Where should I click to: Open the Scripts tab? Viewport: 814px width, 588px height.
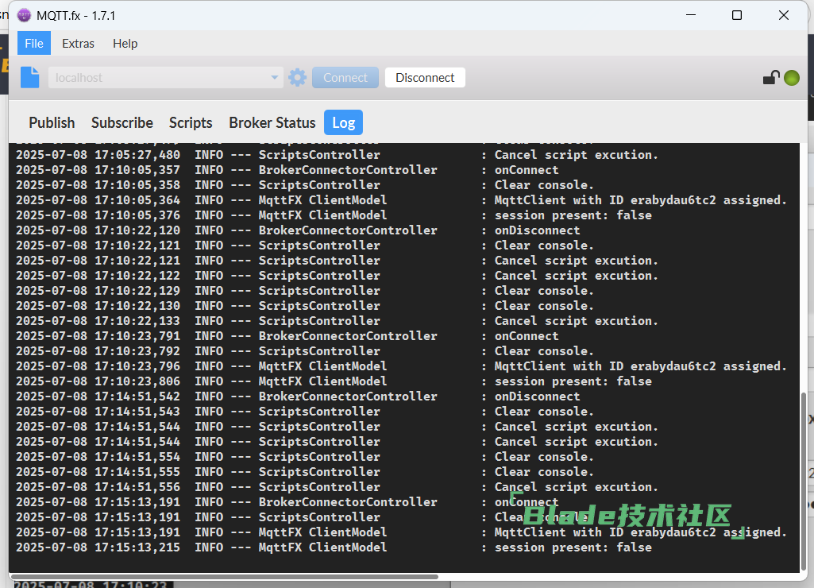click(x=191, y=122)
